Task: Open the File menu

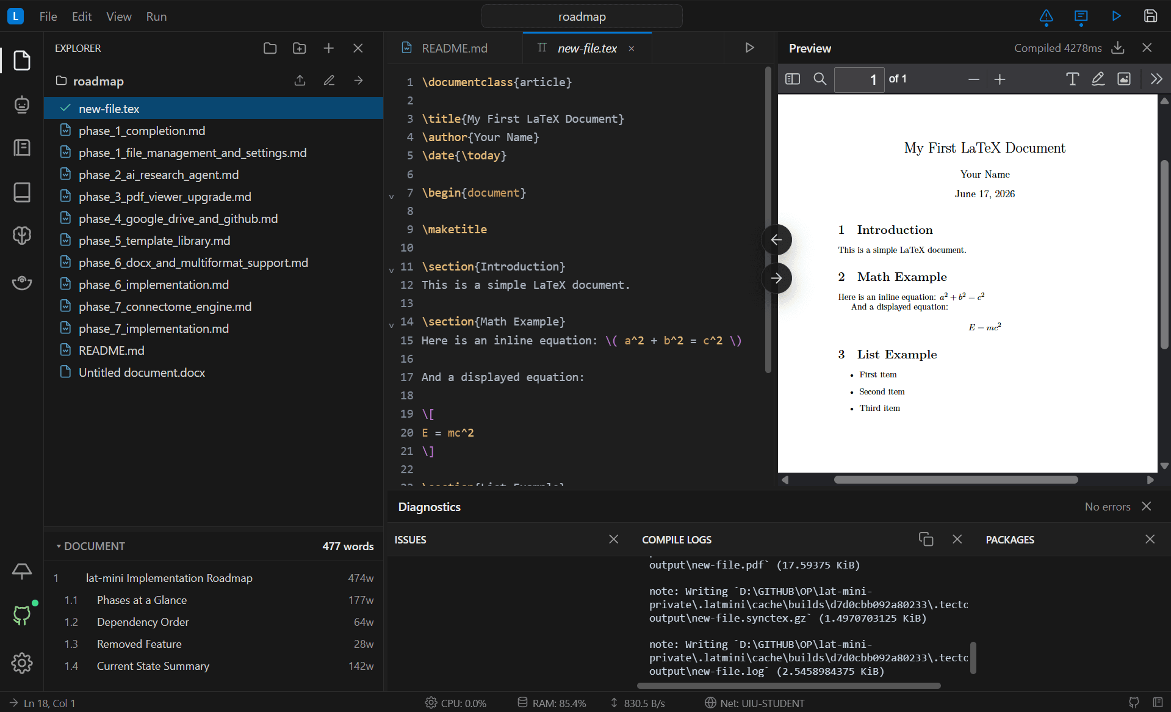Action: tap(48, 16)
